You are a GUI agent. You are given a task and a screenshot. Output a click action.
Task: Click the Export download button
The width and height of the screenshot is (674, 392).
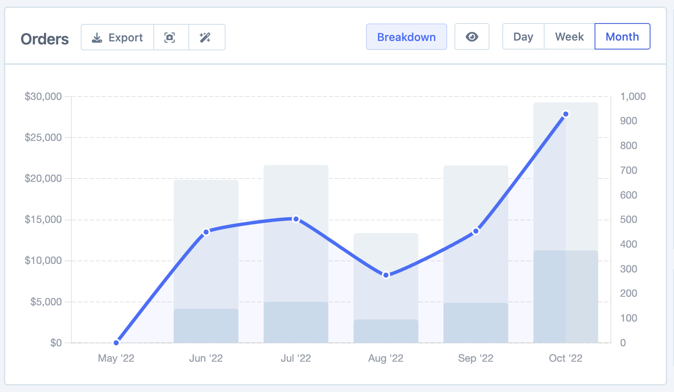click(117, 38)
